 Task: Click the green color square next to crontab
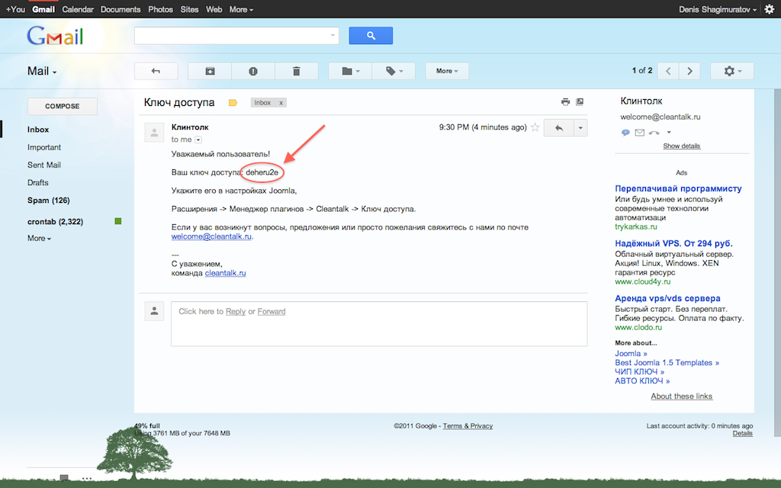click(118, 221)
